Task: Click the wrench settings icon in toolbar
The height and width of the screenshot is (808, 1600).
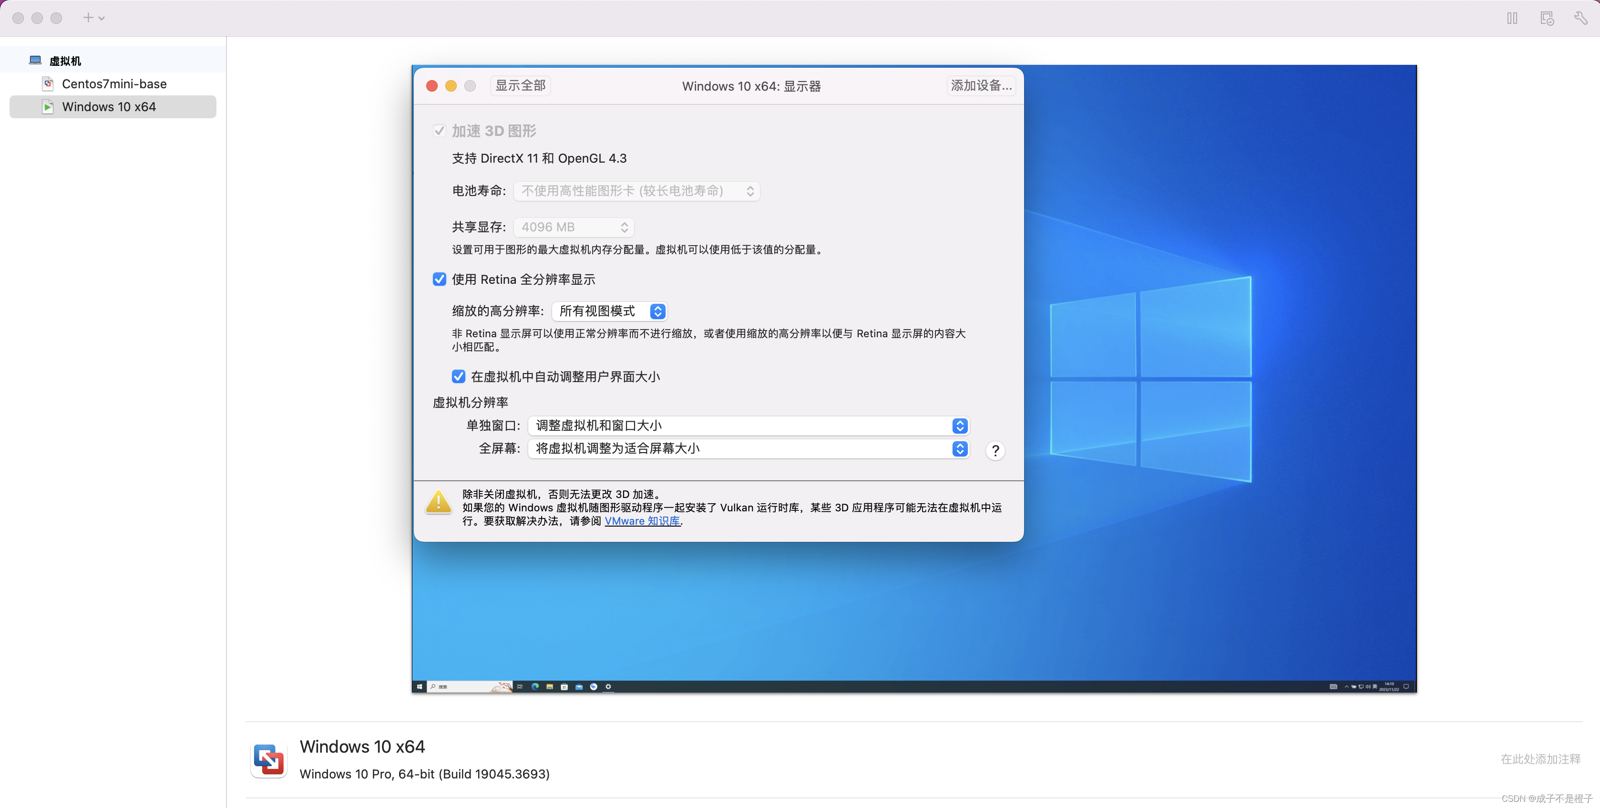Action: coord(1581,18)
